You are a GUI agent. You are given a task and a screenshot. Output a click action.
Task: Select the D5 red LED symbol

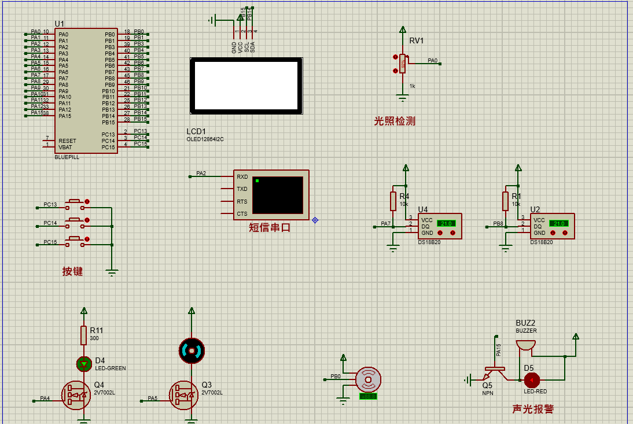point(532,380)
